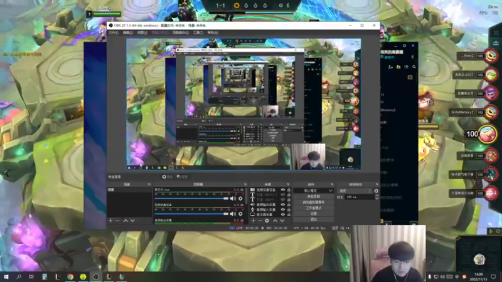Remove source with minus icon in Sources panel
Screen dimensions: 502x282
260,221
